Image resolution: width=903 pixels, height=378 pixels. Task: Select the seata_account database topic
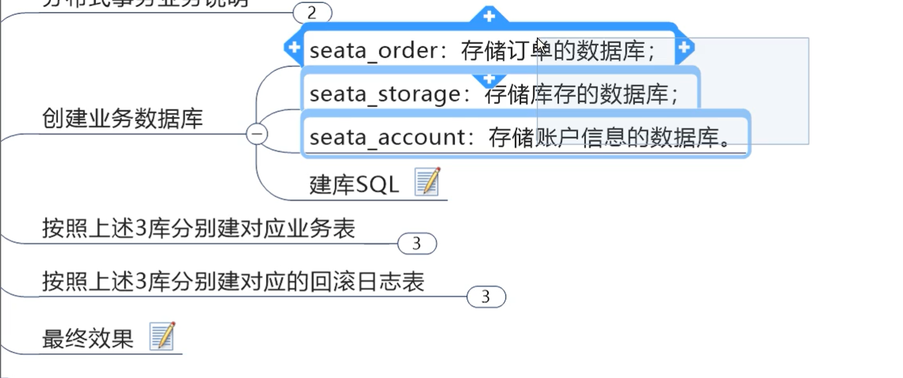[525, 136]
